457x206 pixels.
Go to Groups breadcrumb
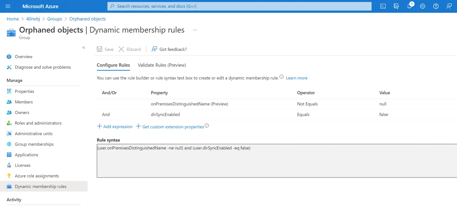55,19
